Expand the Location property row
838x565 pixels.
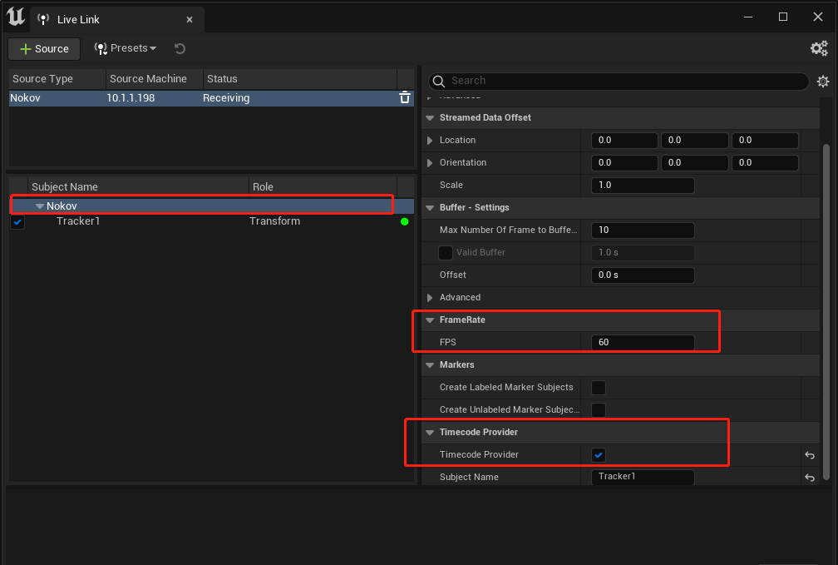click(430, 140)
